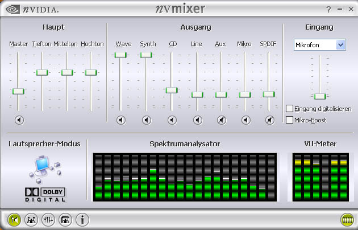Open help with the question mark button

pos(328,9)
